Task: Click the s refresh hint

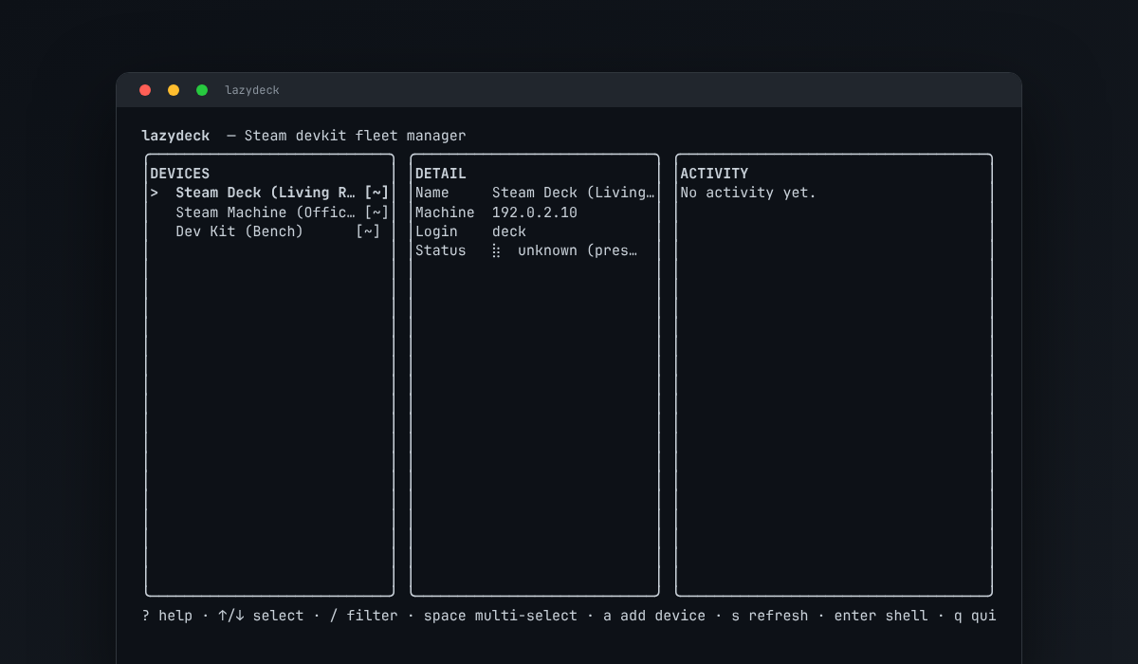Action: point(770,616)
